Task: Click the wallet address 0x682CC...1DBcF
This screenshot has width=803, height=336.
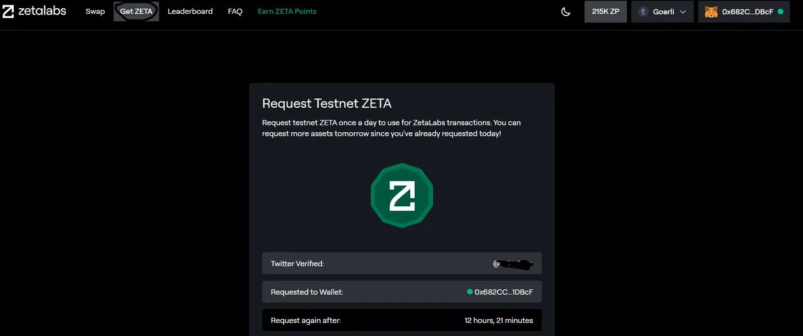Action: point(504,292)
